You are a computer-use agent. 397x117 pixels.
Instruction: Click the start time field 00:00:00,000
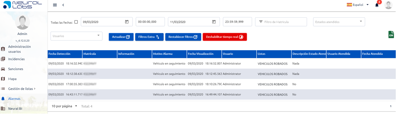pos(150,22)
